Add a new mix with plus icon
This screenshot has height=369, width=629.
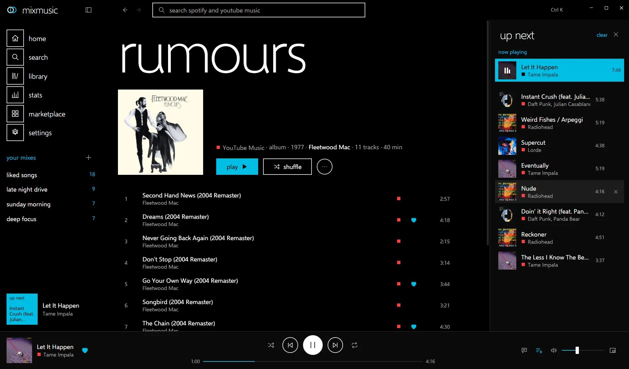(88, 157)
